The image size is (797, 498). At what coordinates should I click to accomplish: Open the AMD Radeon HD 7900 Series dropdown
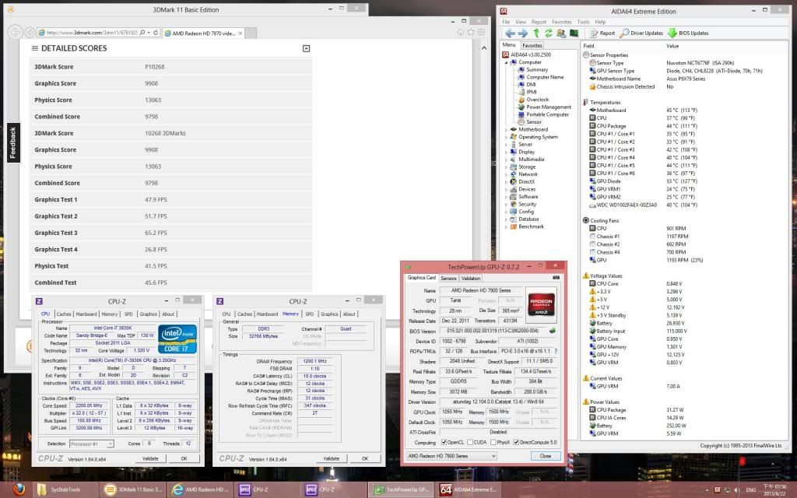[x=451, y=456]
